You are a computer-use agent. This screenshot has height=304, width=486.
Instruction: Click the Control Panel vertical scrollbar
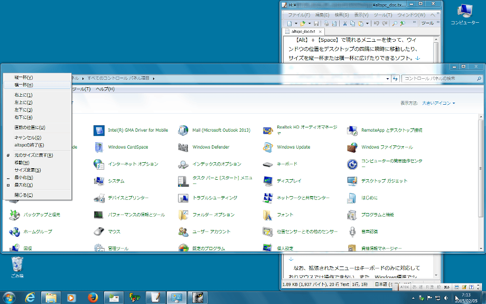click(481, 183)
